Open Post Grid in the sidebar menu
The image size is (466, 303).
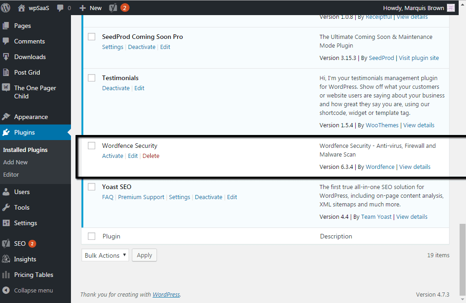click(x=27, y=72)
